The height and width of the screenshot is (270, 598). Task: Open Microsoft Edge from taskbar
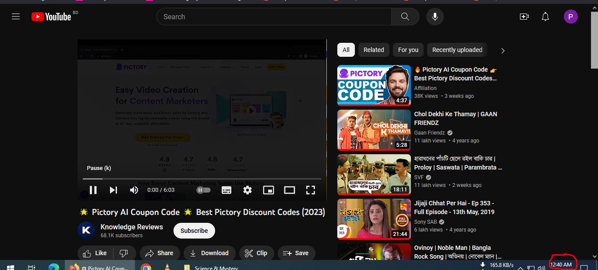point(53,267)
